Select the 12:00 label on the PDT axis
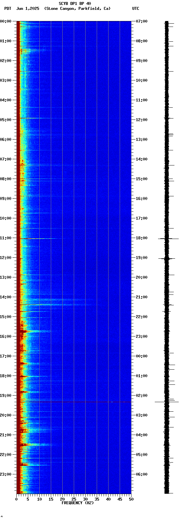This screenshot has width=181, height=520. tap(5, 258)
